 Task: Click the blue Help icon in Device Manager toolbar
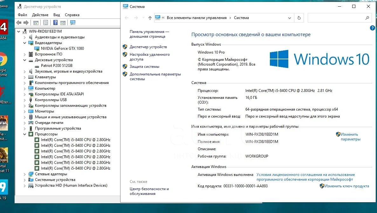[x=56, y=23]
